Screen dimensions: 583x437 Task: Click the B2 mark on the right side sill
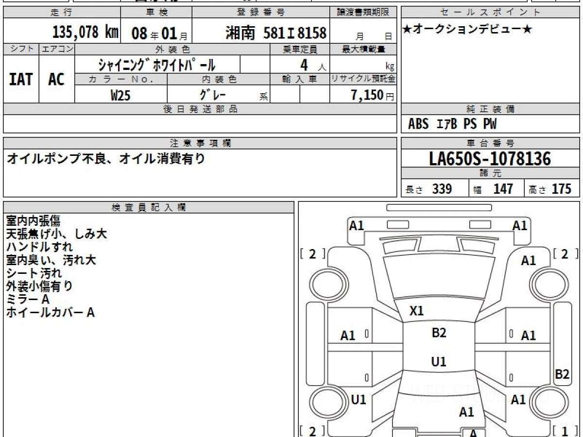(562, 374)
